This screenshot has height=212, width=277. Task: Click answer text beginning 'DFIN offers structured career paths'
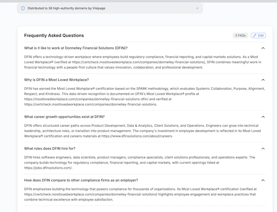[142, 131]
